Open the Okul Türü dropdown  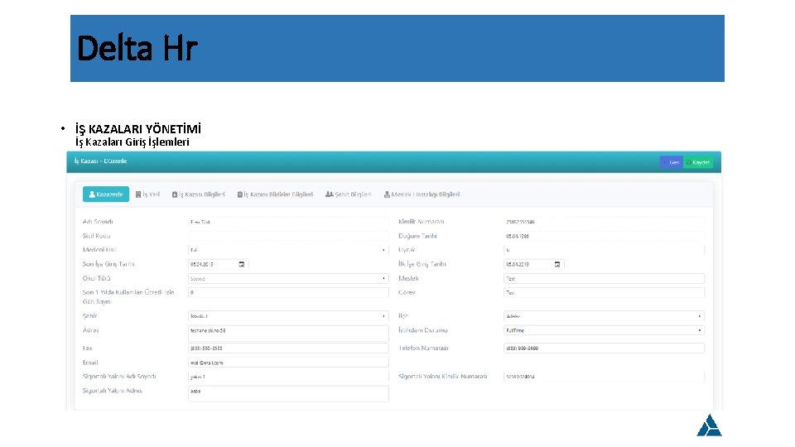[288, 278]
